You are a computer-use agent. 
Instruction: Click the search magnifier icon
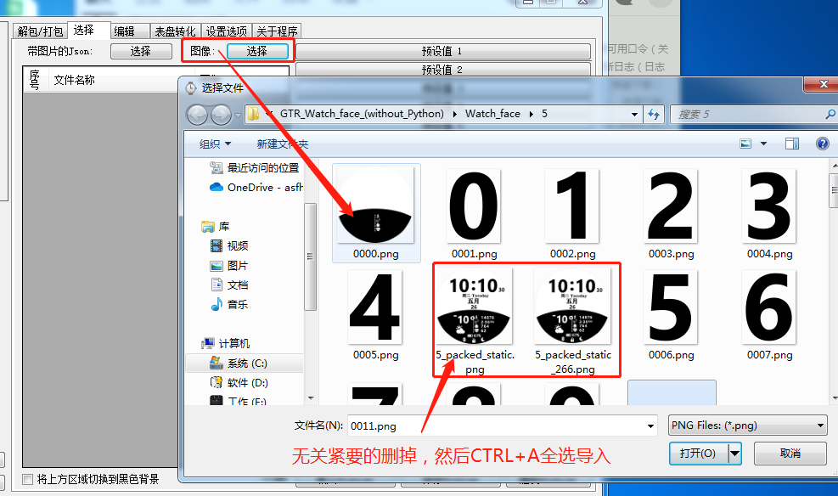(x=830, y=115)
